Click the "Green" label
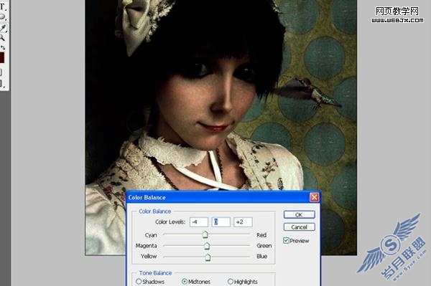Viewport: 431px width, 286px height. pyautogui.click(x=264, y=246)
